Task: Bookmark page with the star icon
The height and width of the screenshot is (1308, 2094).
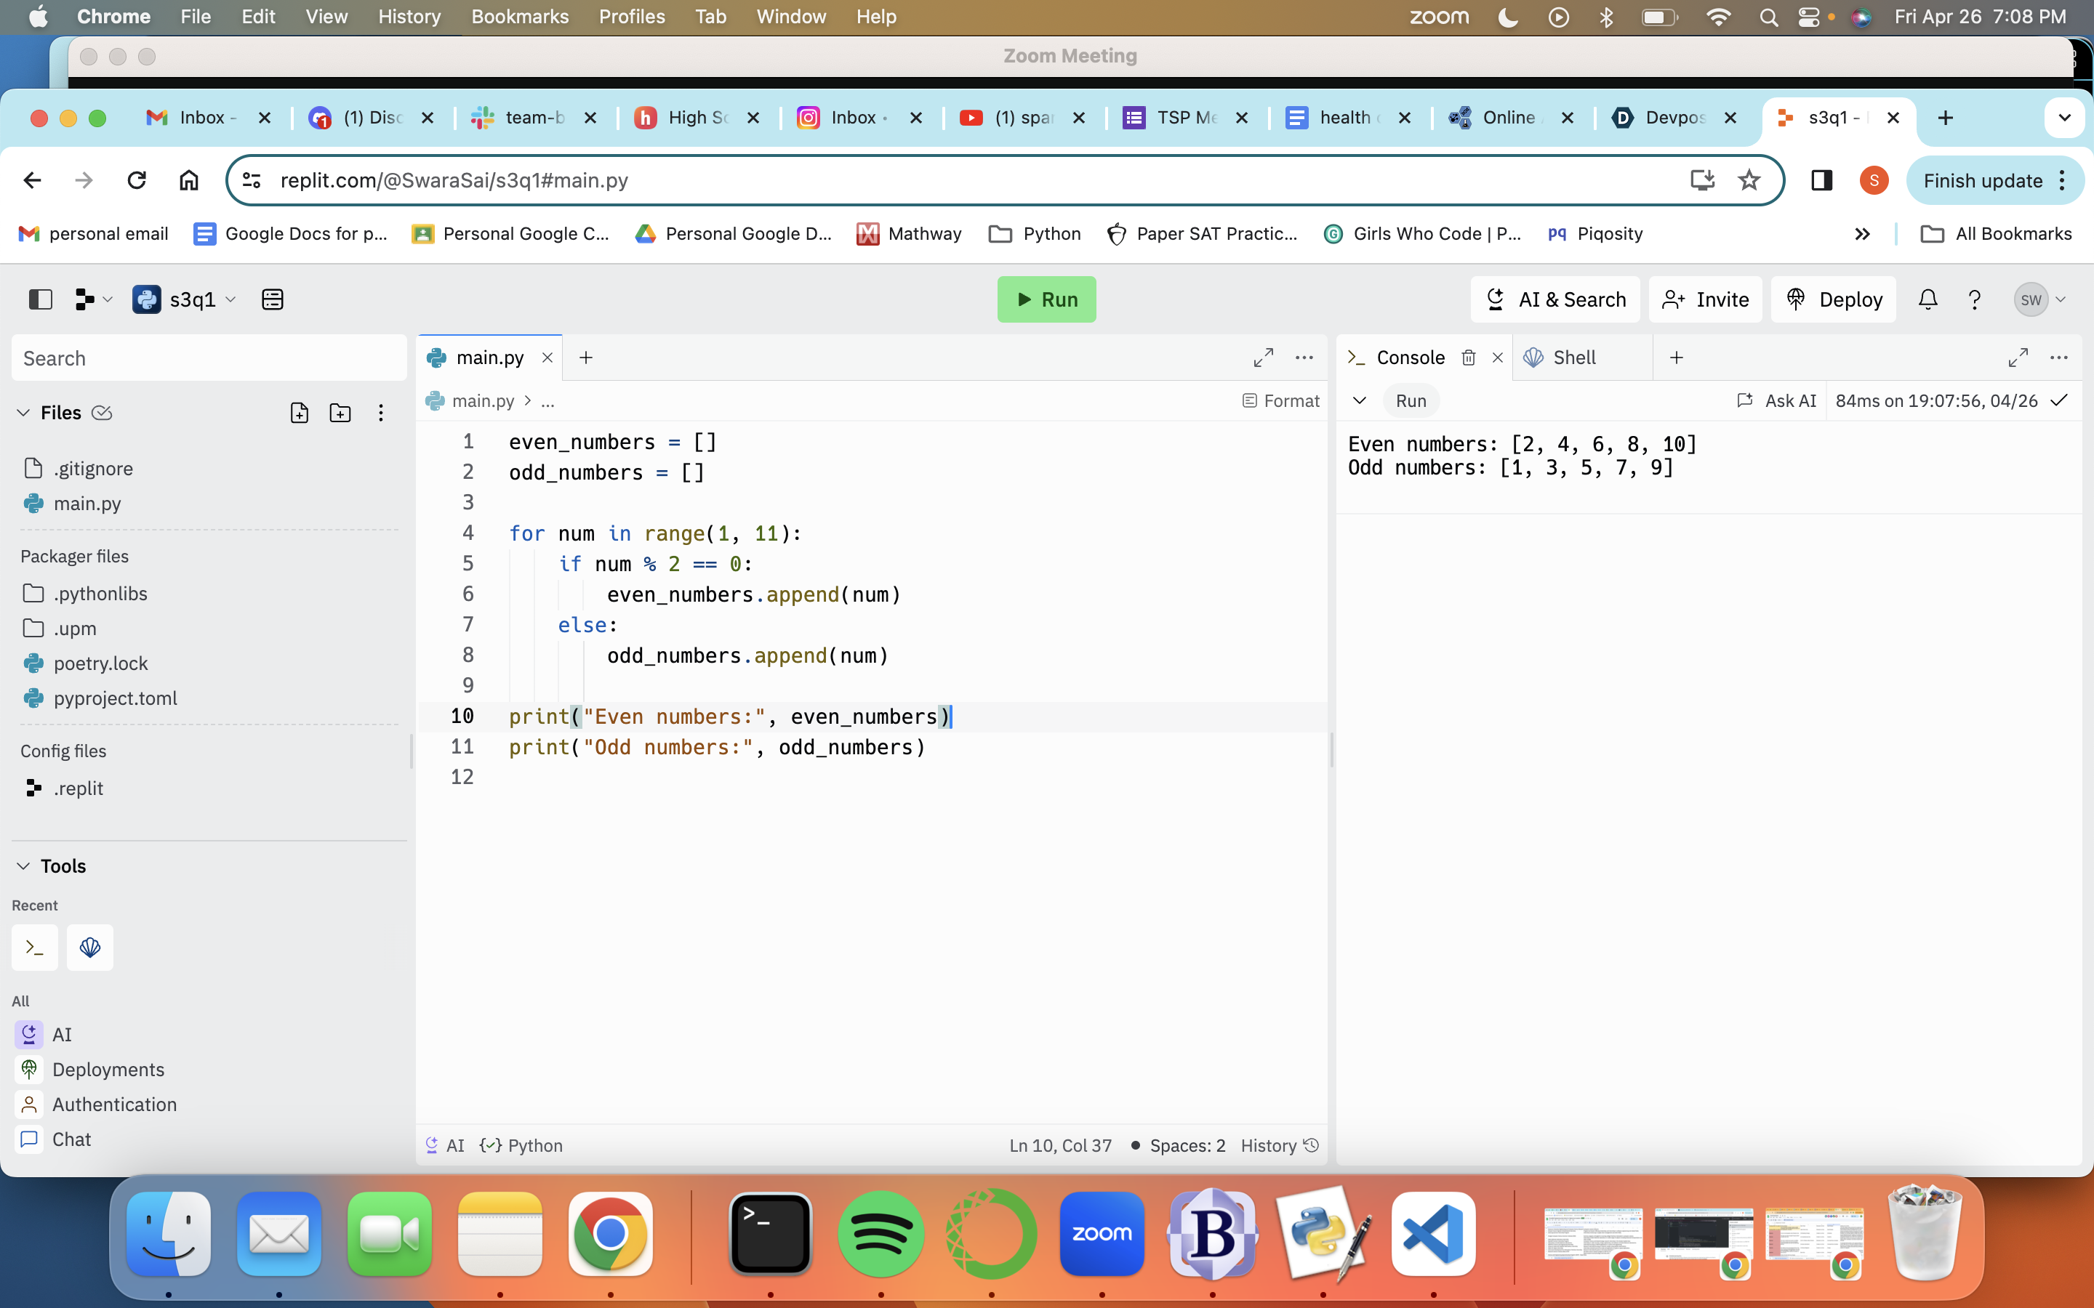Action: pos(1749,180)
